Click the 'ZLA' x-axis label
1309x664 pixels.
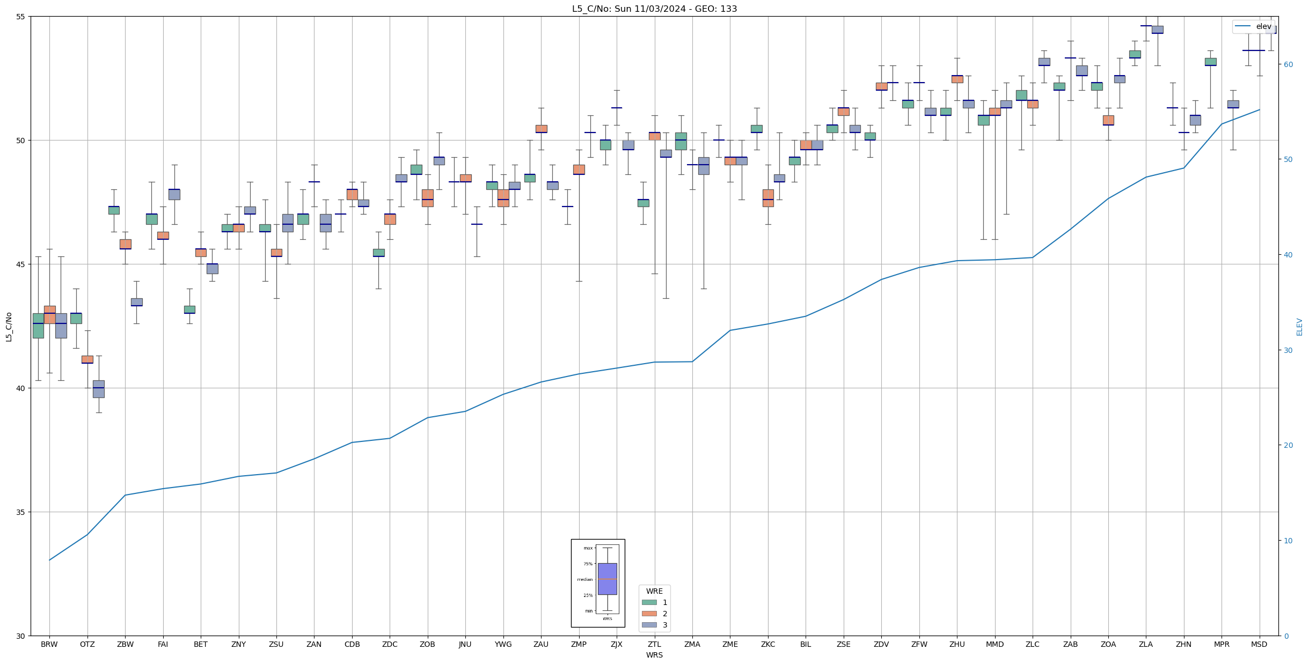coord(1146,644)
